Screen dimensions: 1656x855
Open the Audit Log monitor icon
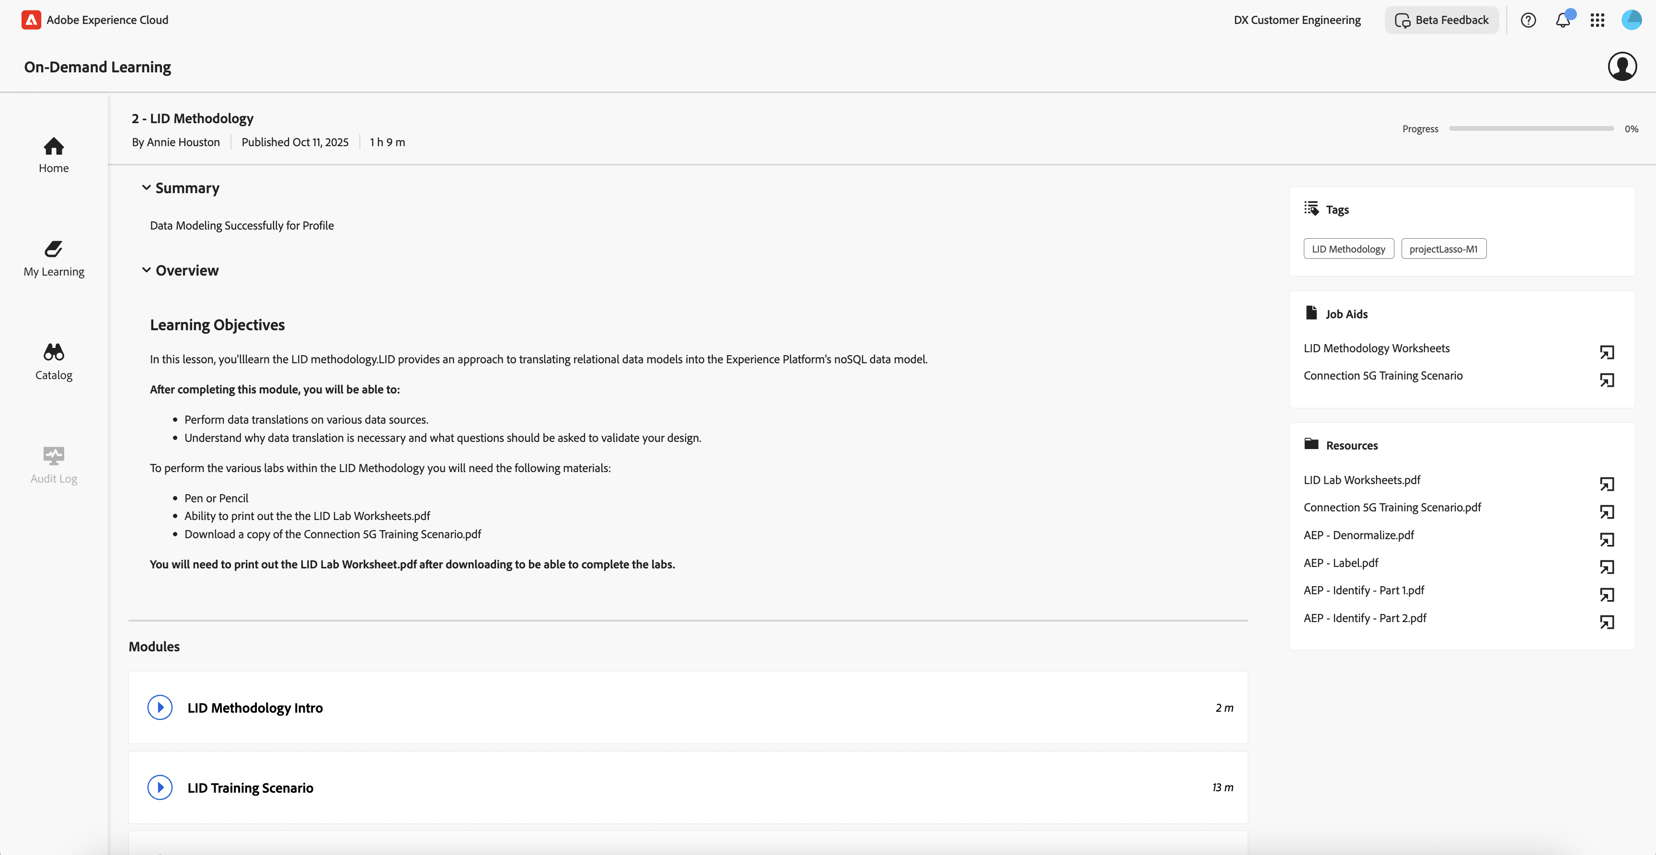pos(53,456)
